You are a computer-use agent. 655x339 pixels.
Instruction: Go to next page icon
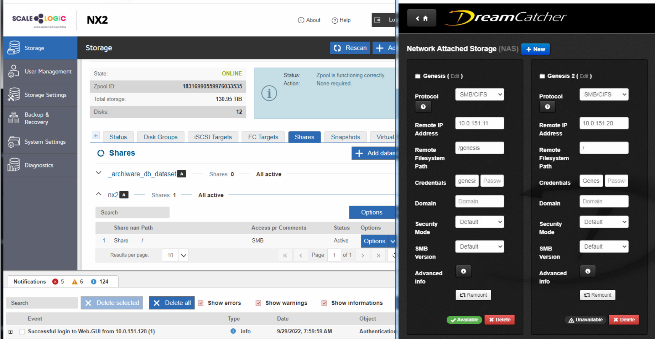pyautogui.click(x=363, y=255)
